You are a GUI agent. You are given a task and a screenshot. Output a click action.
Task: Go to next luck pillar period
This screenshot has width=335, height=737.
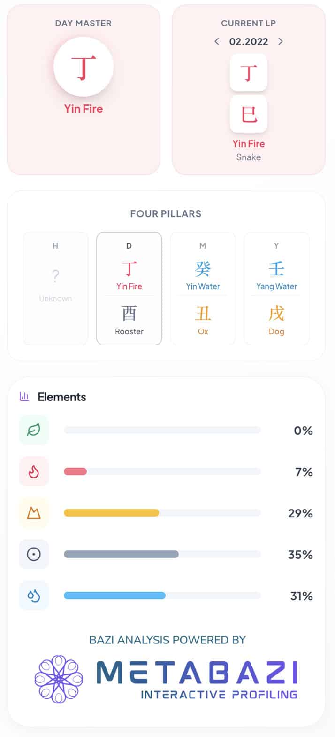point(281,41)
